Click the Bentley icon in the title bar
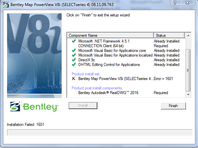The height and width of the screenshot is (148, 198). (6, 5)
